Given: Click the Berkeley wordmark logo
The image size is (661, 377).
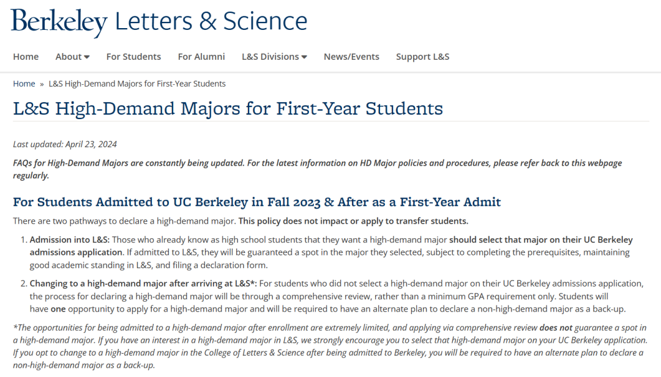Looking at the screenshot, I should [x=59, y=23].
